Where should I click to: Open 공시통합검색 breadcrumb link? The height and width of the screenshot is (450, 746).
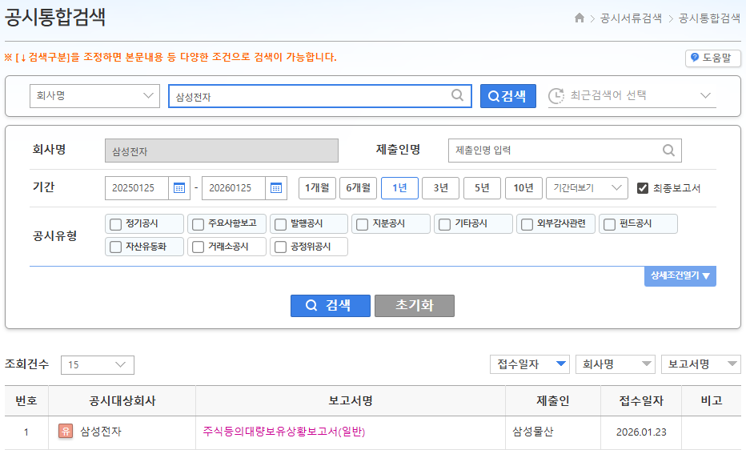point(709,18)
